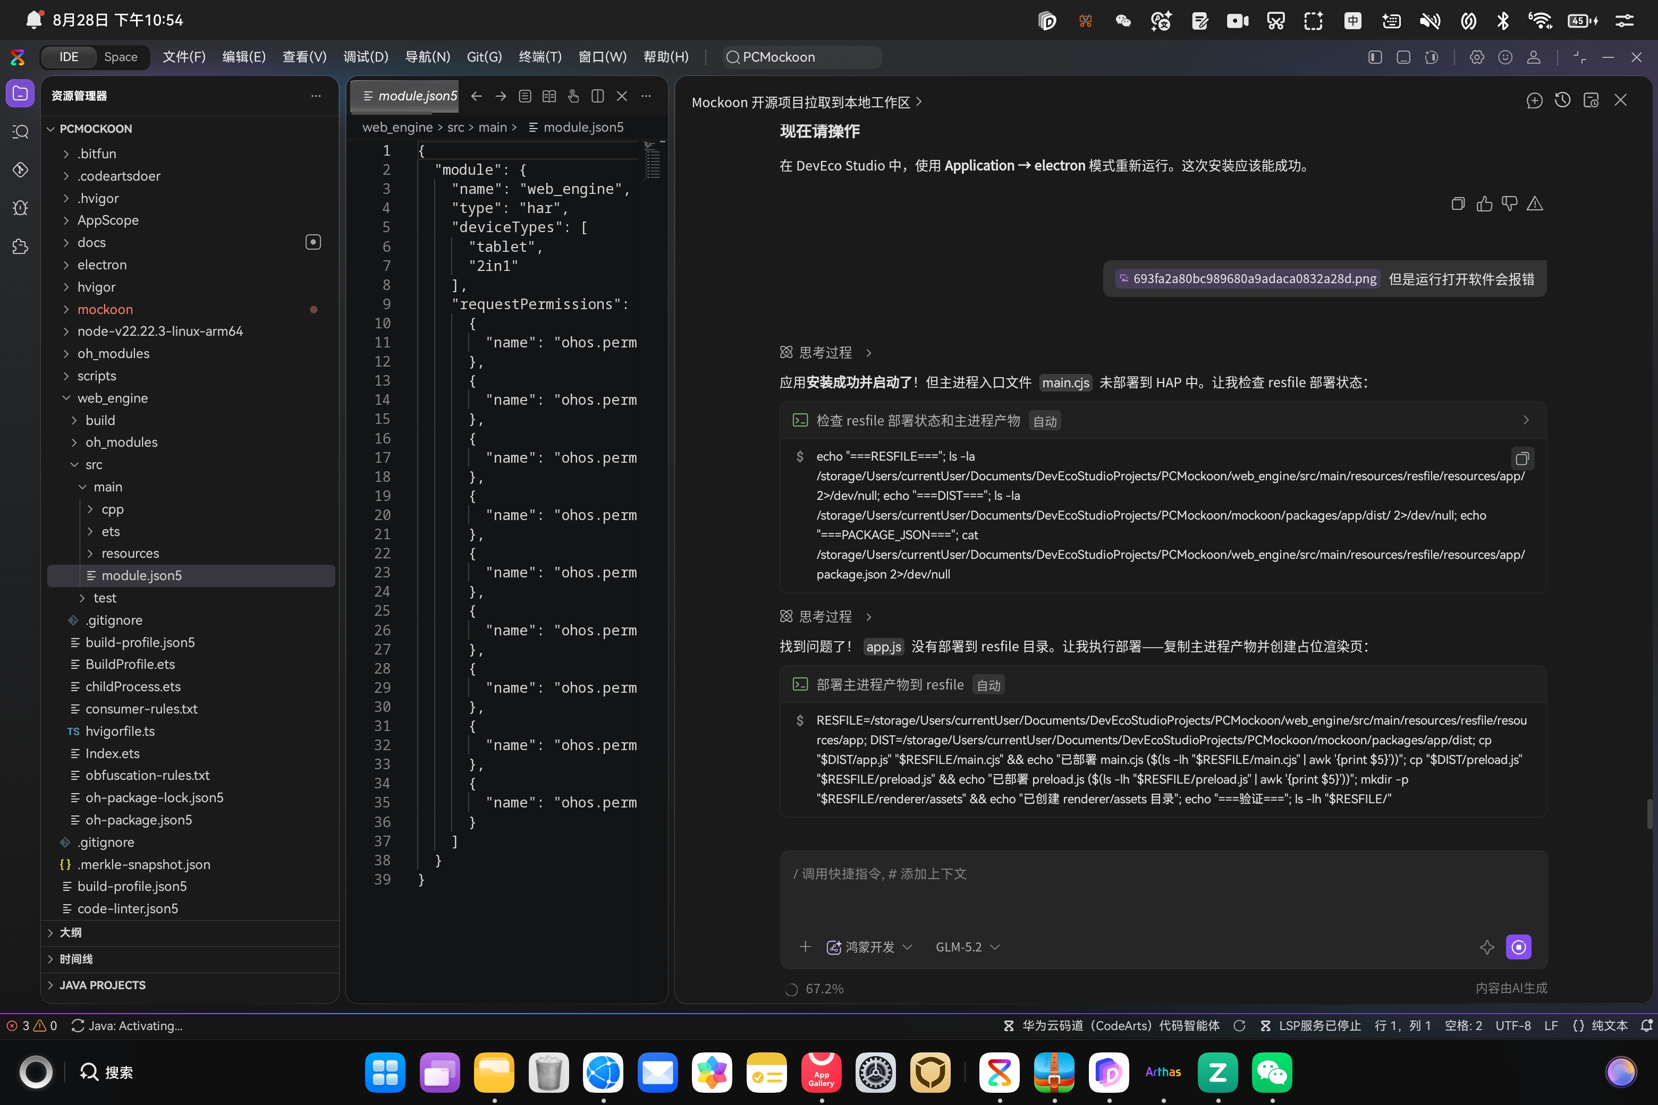Image resolution: width=1658 pixels, height=1105 pixels.
Task: Expand the 大纲 outline section
Action: 190,932
